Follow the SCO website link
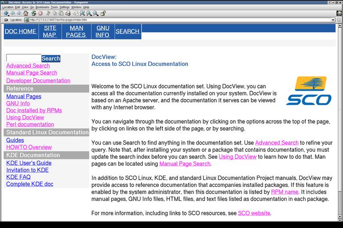The image size is (343, 228). [254, 213]
